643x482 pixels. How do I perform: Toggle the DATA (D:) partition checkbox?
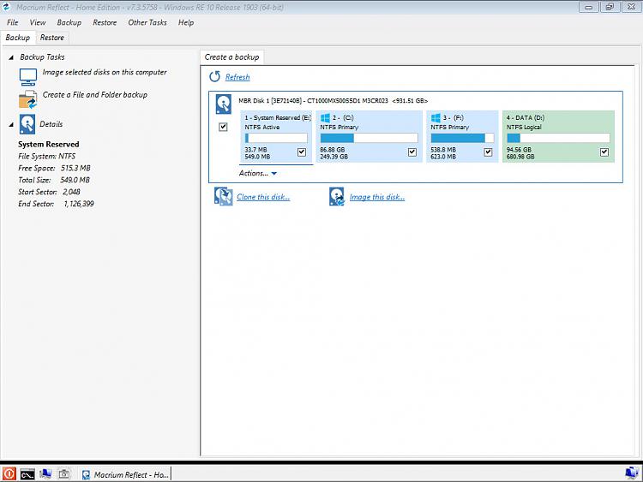coord(604,152)
